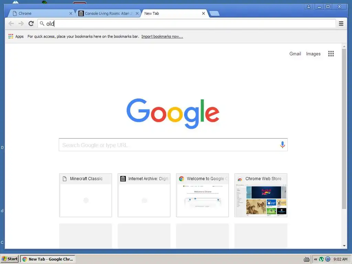Click the Google logo
This screenshot has height=264, width=352.
(173, 113)
